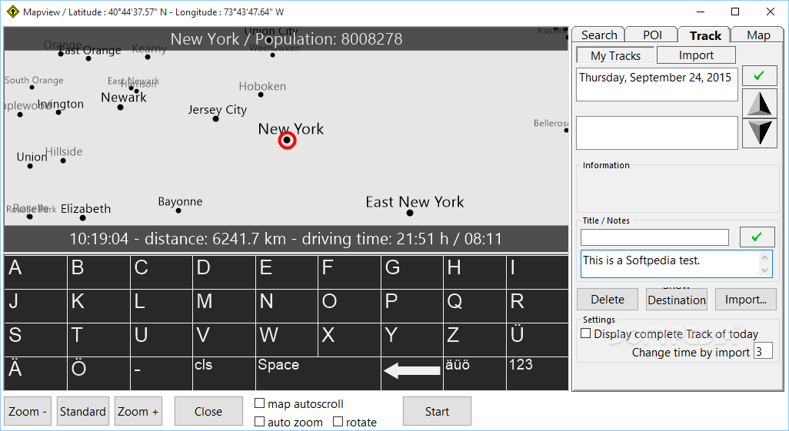
Task: Switch to the Map tab
Action: 757,35
